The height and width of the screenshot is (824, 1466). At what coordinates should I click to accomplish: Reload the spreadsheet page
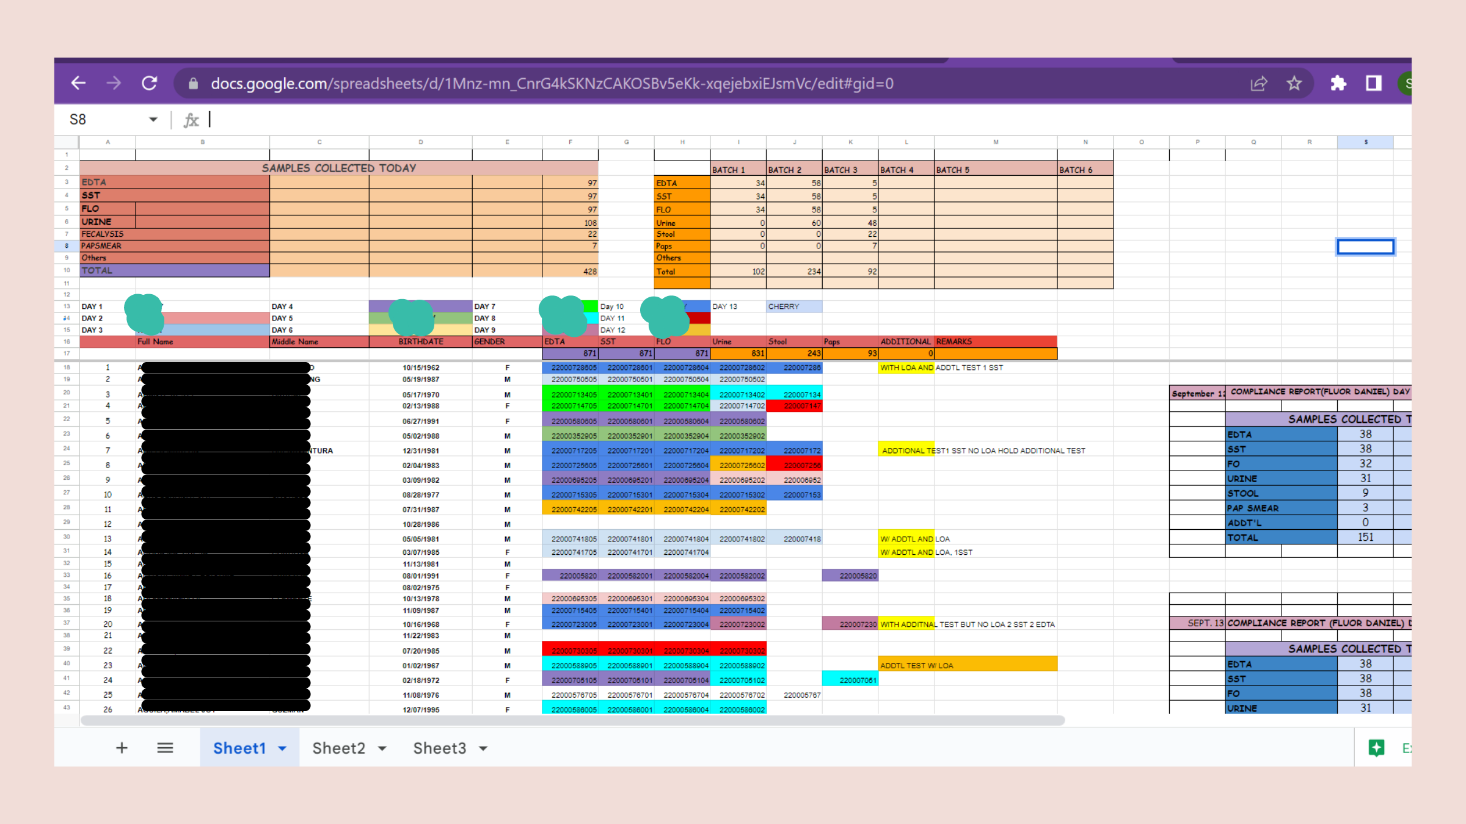click(150, 83)
